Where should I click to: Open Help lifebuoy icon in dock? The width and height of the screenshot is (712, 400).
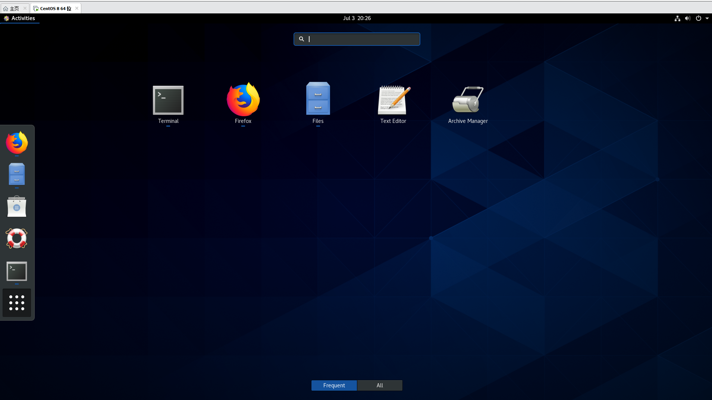tap(17, 238)
